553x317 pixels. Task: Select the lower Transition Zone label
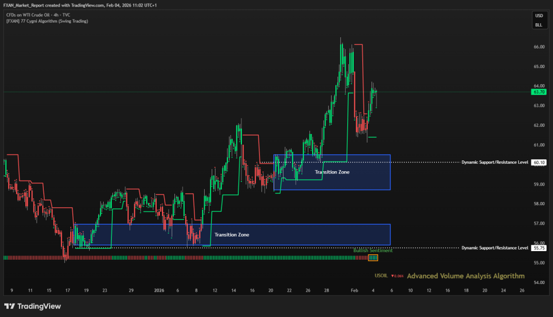(232, 235)
